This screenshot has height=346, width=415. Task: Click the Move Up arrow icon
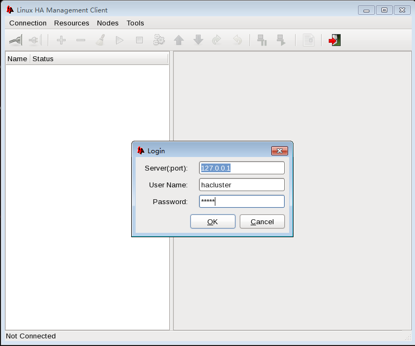click(178, 40)
